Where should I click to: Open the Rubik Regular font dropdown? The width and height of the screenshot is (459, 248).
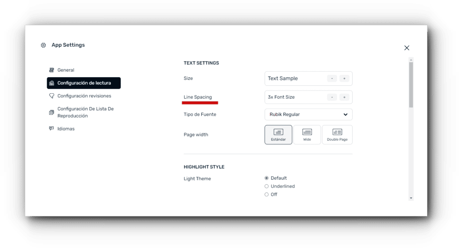coord(308,114)
